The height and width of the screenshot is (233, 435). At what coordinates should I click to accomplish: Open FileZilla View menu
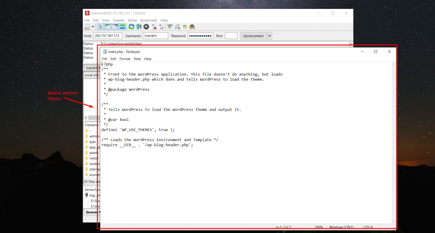click(105, 20)
